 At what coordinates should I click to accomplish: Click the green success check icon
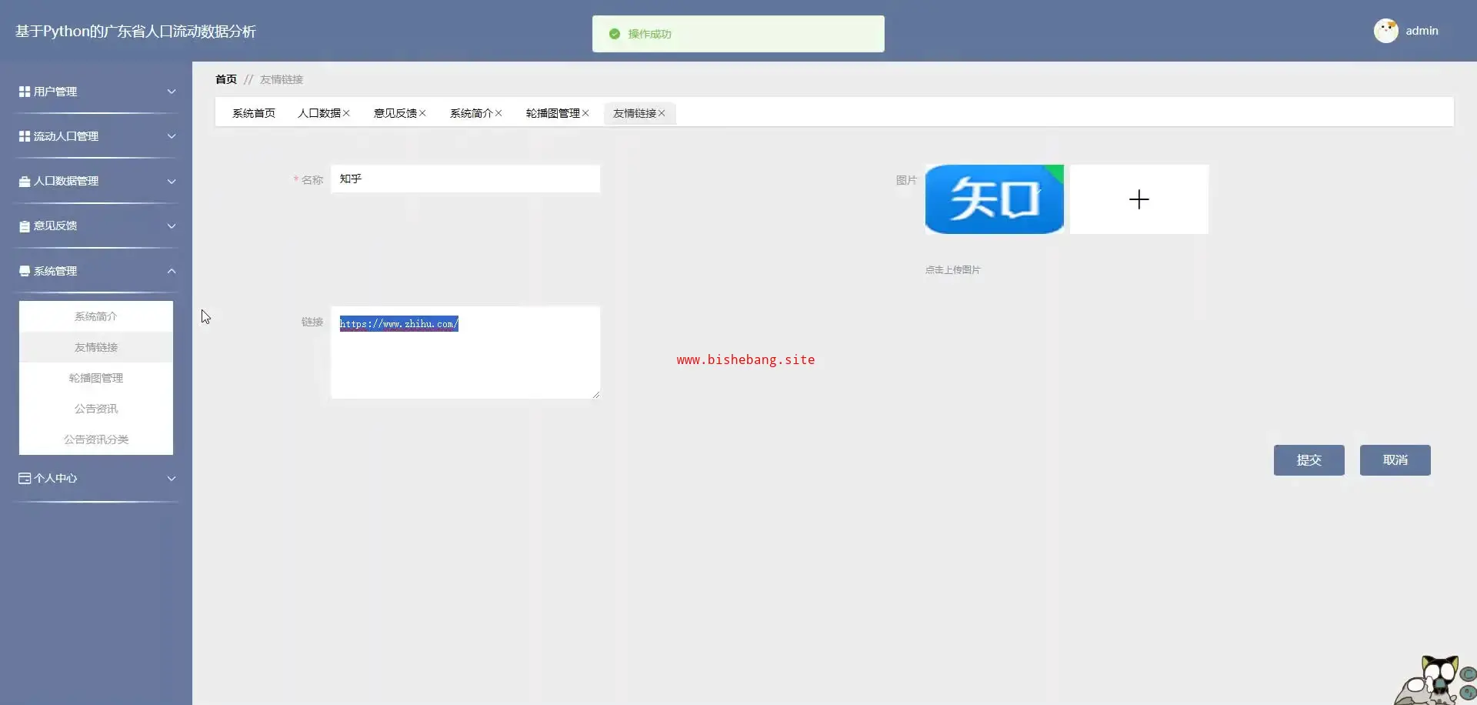coord(615,34)
